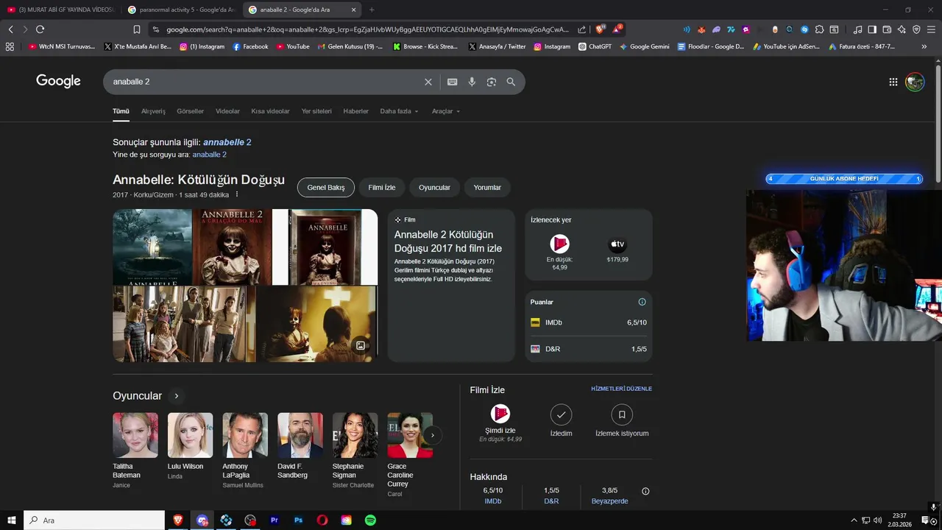This screenshot has width=942, height=530.
Task: Open more options beside film duration
Action: [236, 194]
